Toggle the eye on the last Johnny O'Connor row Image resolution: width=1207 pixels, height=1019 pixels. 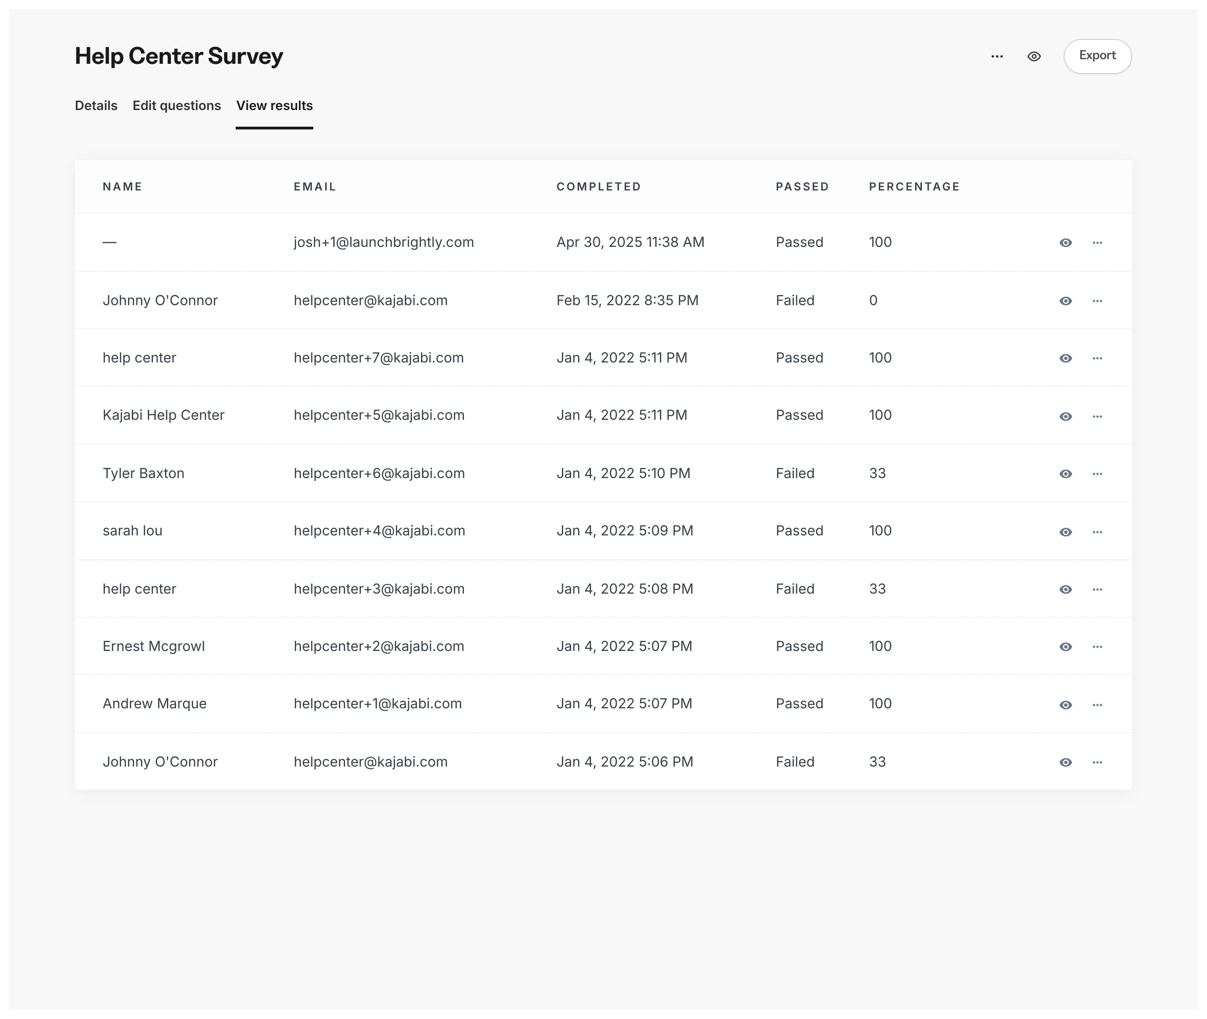[x=1066, y=761]
